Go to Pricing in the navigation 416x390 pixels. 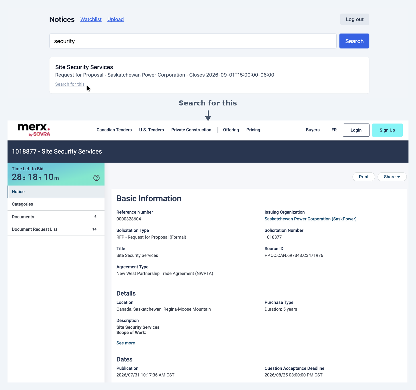(x=253, y=130)
